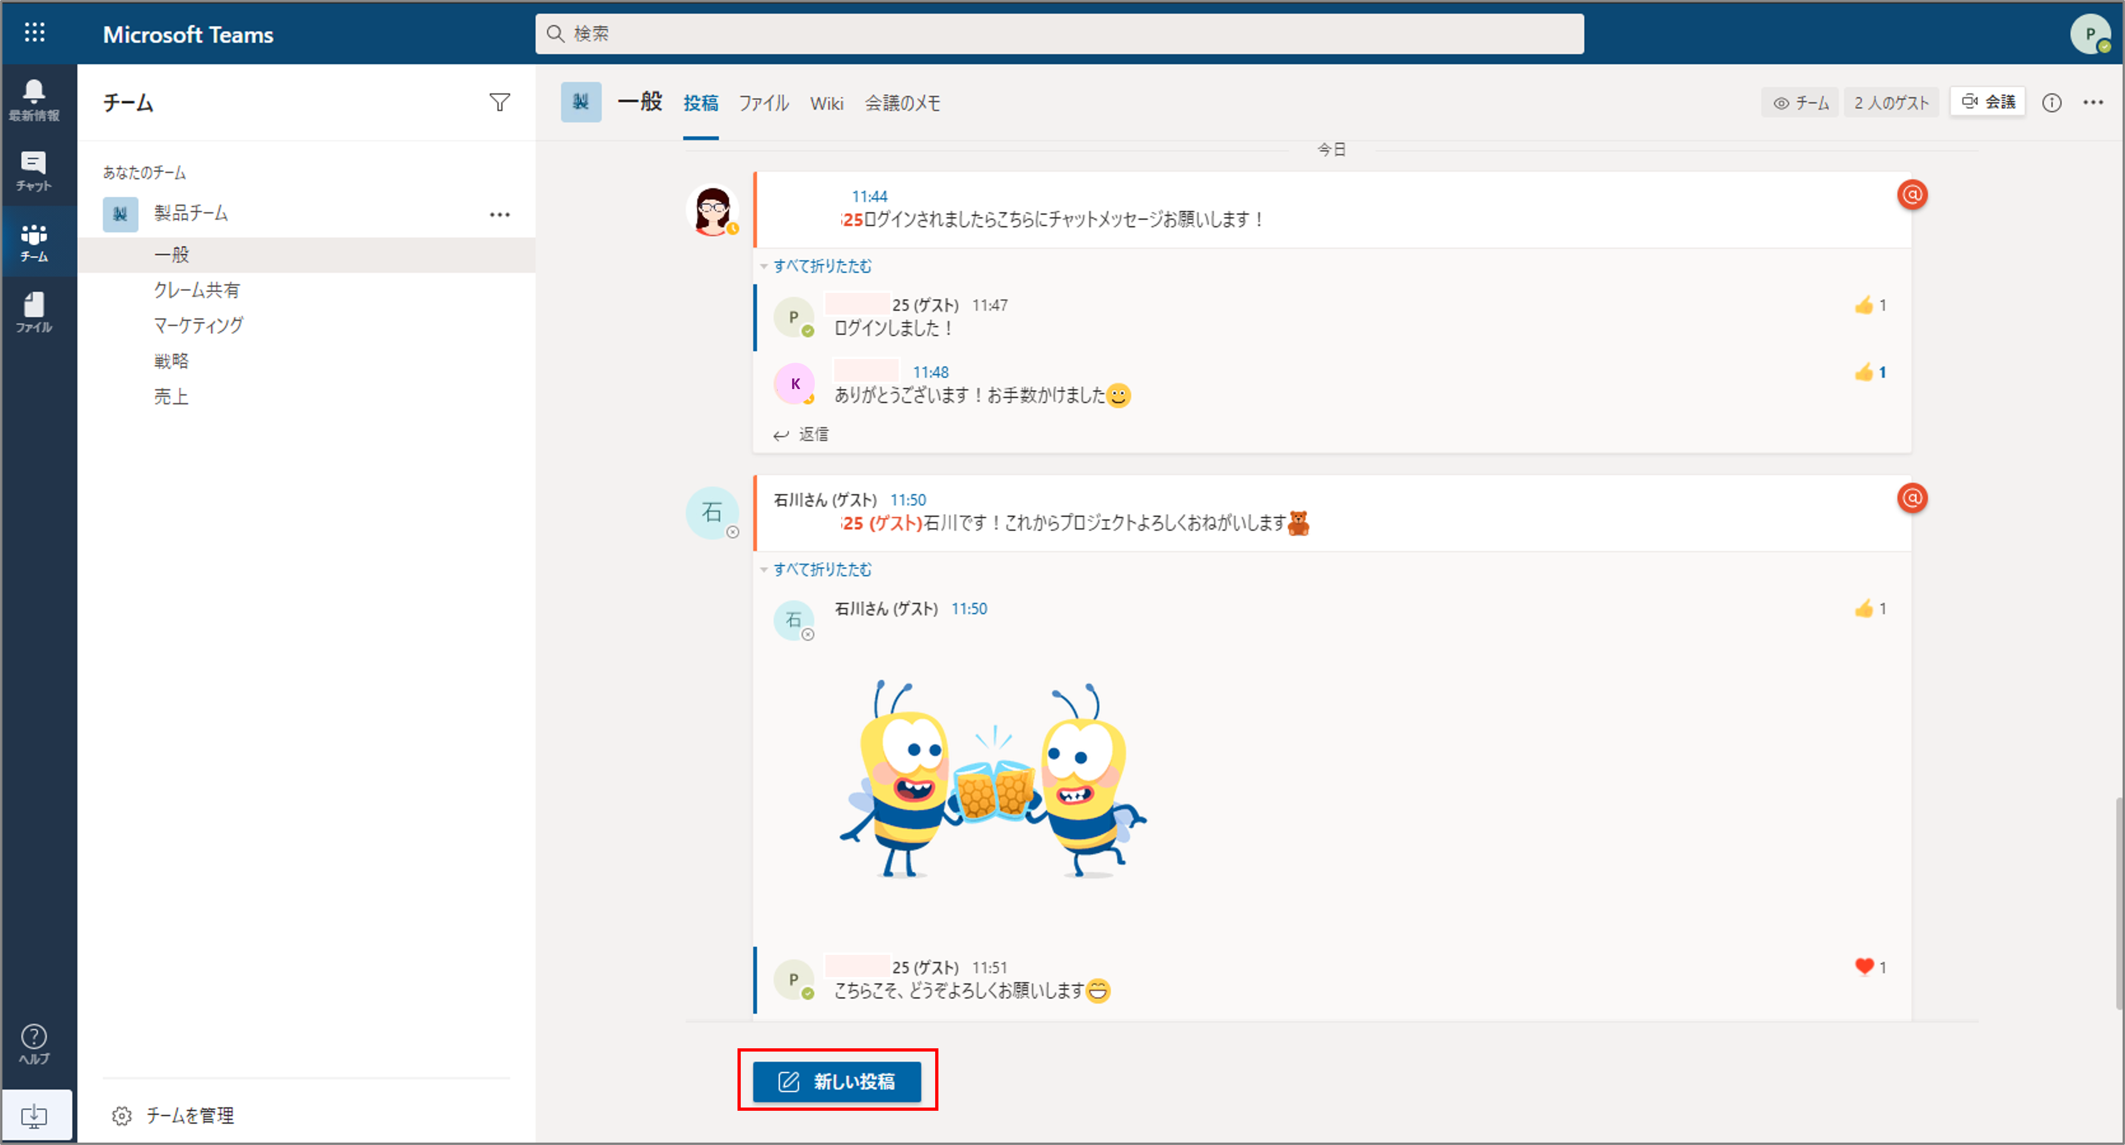Click the 11:44 timestamp link

869,196
